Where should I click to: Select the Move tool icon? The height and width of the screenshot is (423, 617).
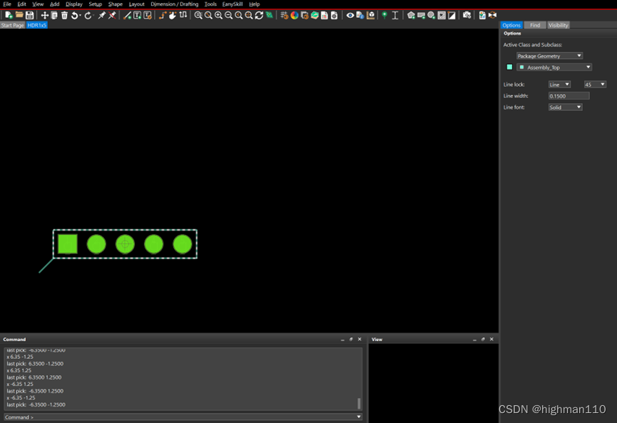click(x=45, y=15)
